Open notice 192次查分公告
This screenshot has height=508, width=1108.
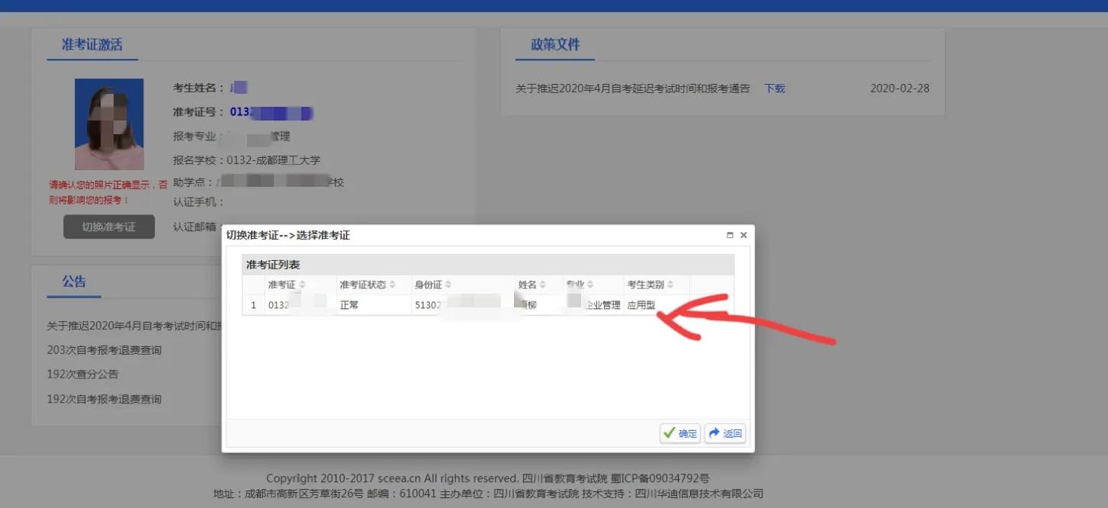click(83, 375)
